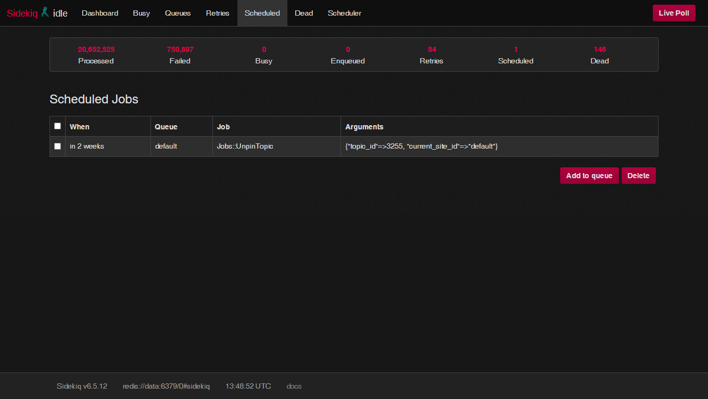The image size is (708, 399).
Task: Click the redis://data:6379/0#sidekiq footer text
Action: pos(166,386)
